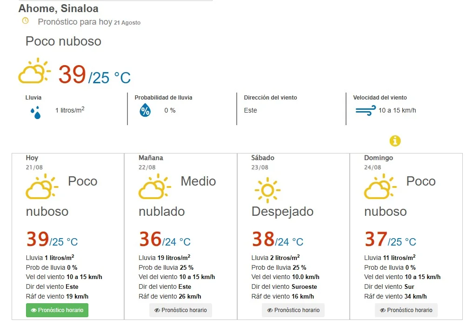Click the percent droplet icon for rain probability
Image resolution: width=473 pixels, height=333 pixels.
tap(145, 110)
